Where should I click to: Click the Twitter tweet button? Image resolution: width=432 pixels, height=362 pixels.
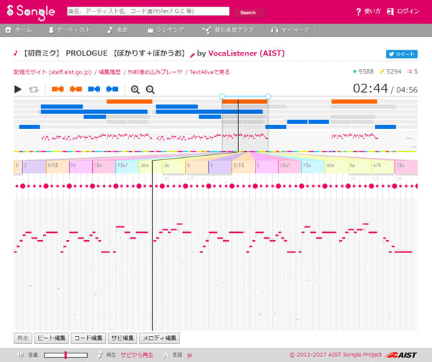[x=402, y=53]
